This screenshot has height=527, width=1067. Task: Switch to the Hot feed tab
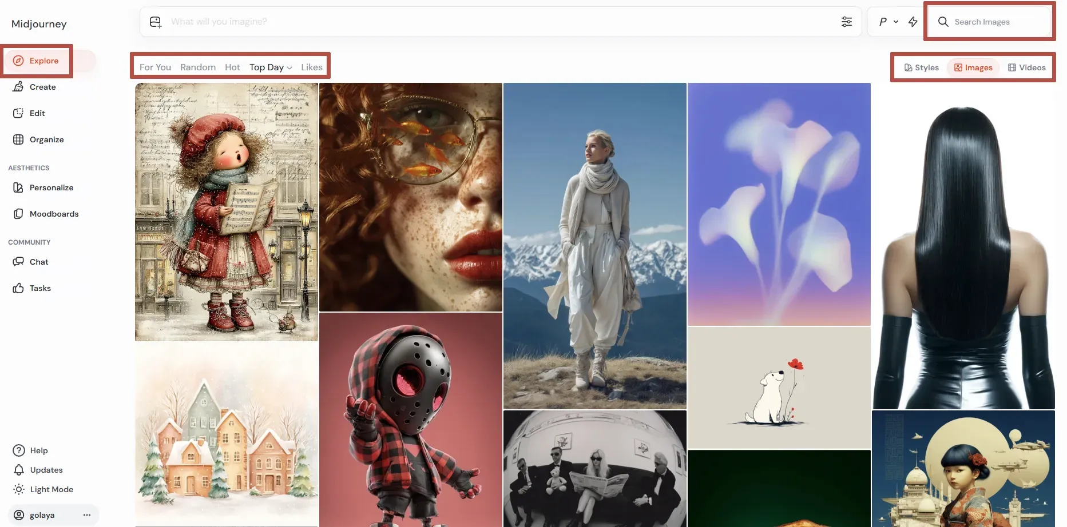point(232,67)
